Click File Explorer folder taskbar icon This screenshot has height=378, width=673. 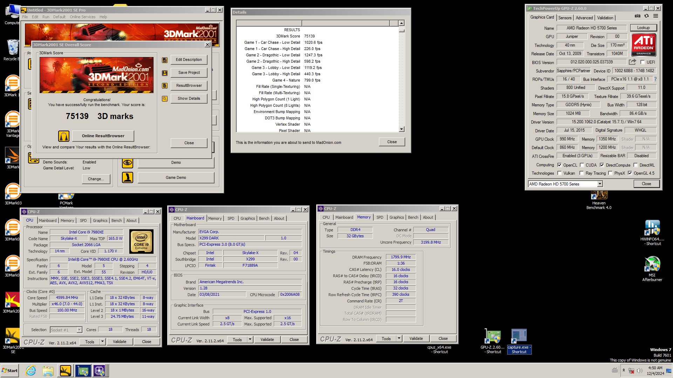(48, 370)
